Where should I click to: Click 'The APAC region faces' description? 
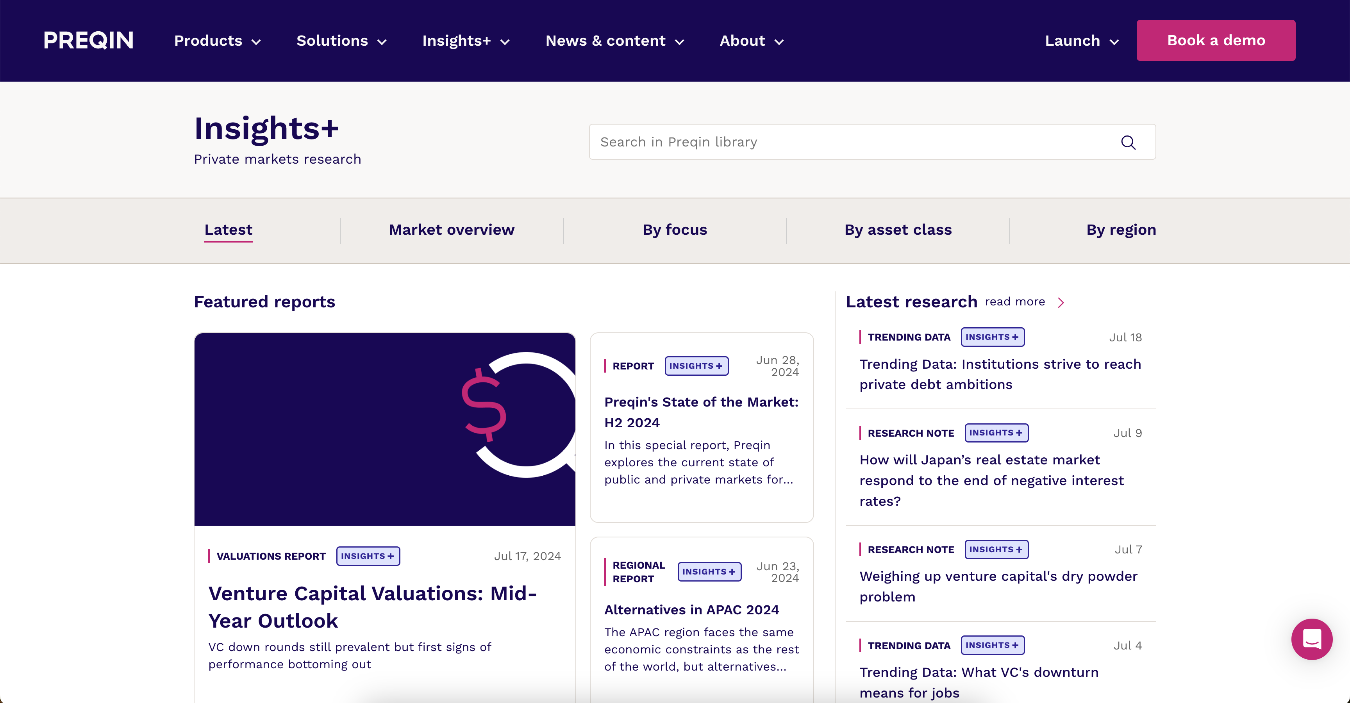pyautogui.click(x=702, y=649)
